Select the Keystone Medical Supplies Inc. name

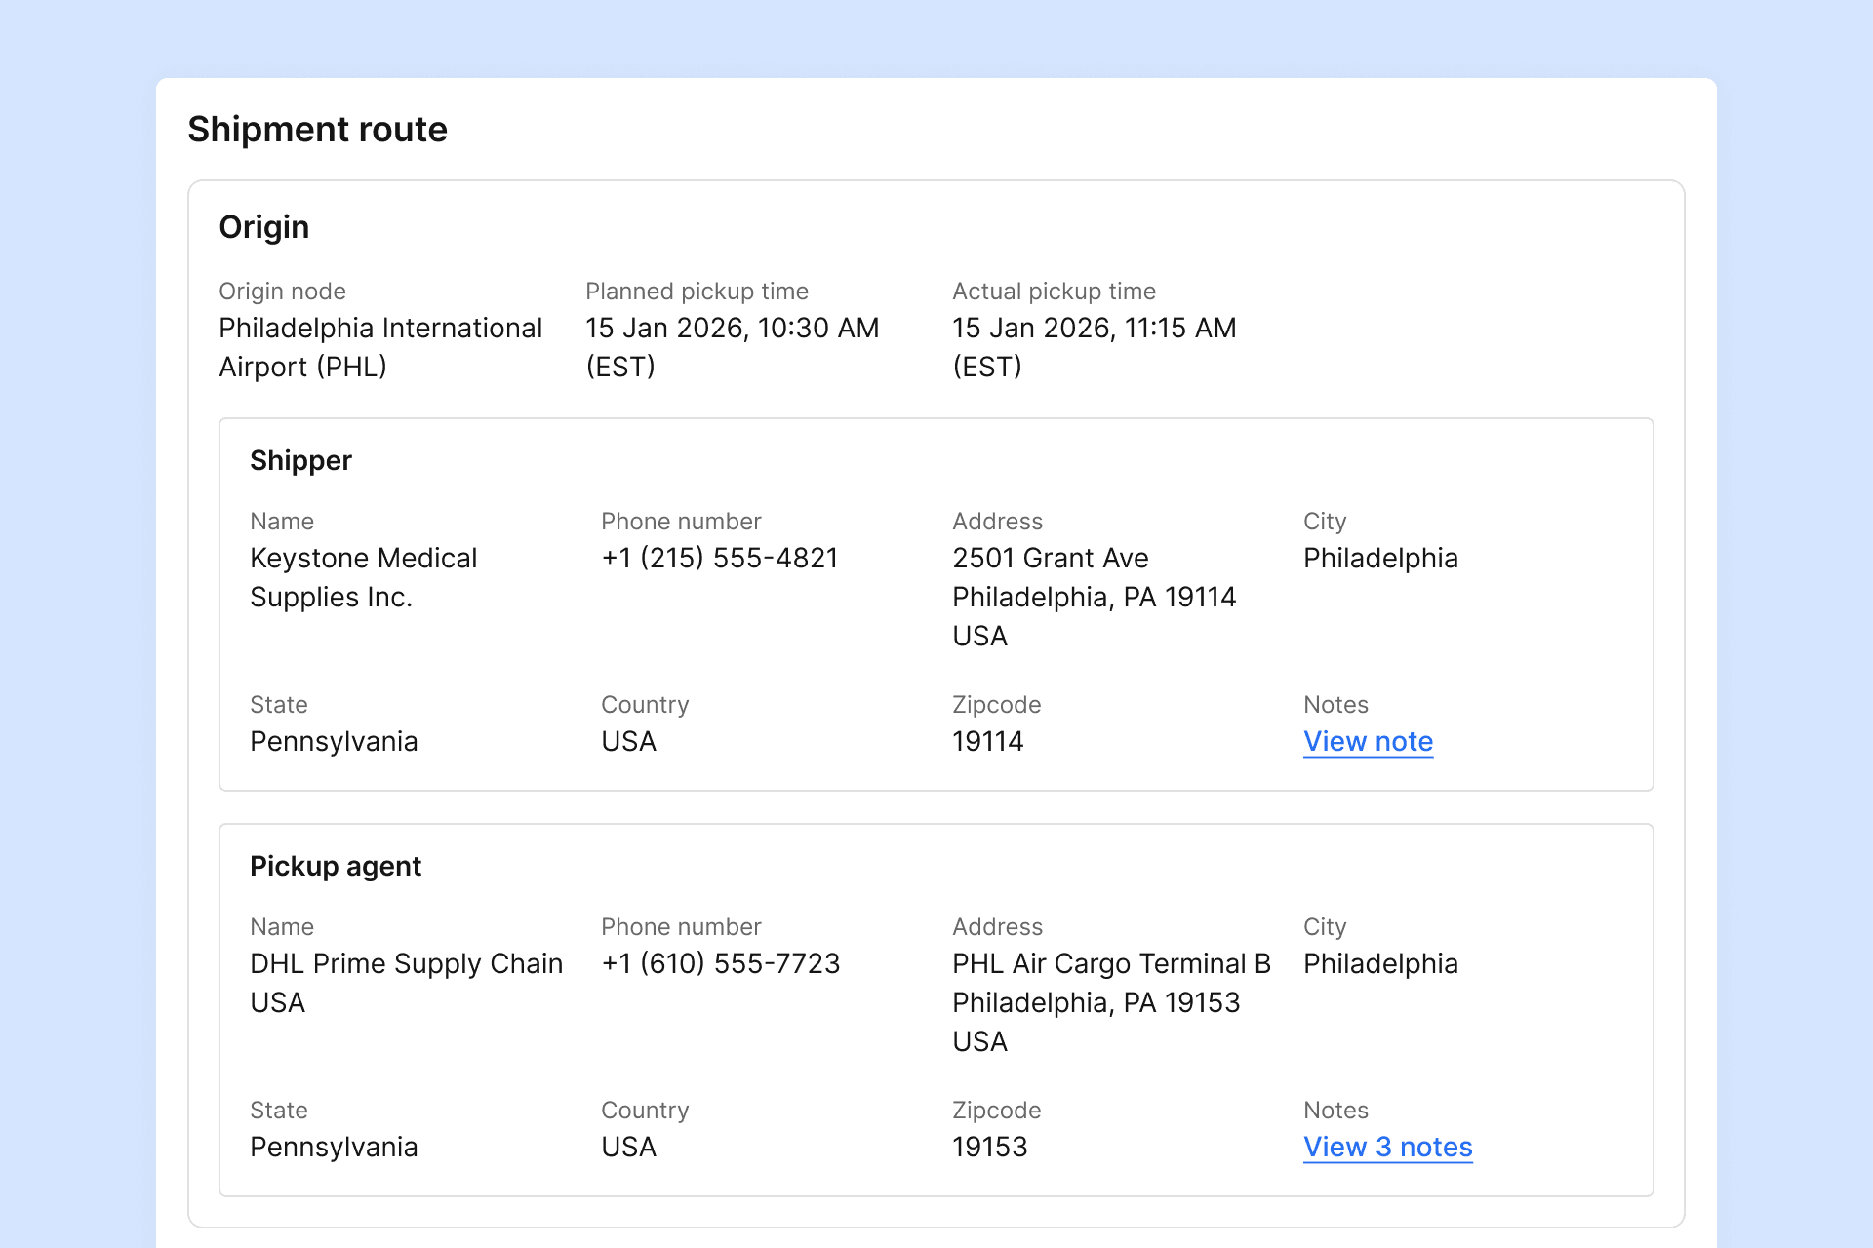(x=363, y=577)
